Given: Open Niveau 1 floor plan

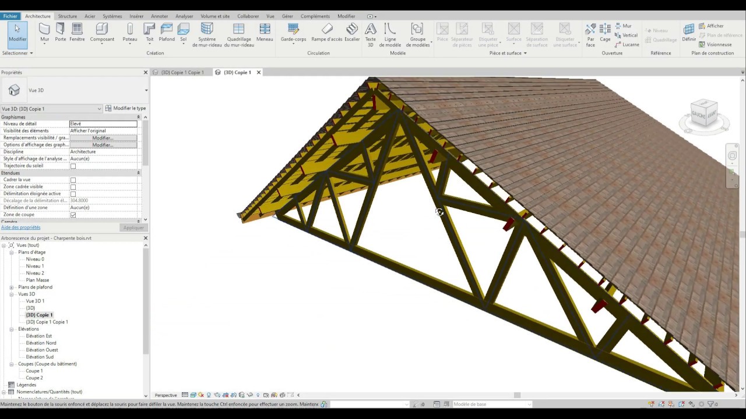Looking at the screenshot, I should coord(34,266).
